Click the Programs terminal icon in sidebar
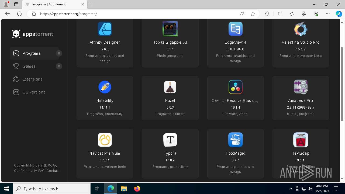Viewport: 345px width, 194px height. point(16,53)
